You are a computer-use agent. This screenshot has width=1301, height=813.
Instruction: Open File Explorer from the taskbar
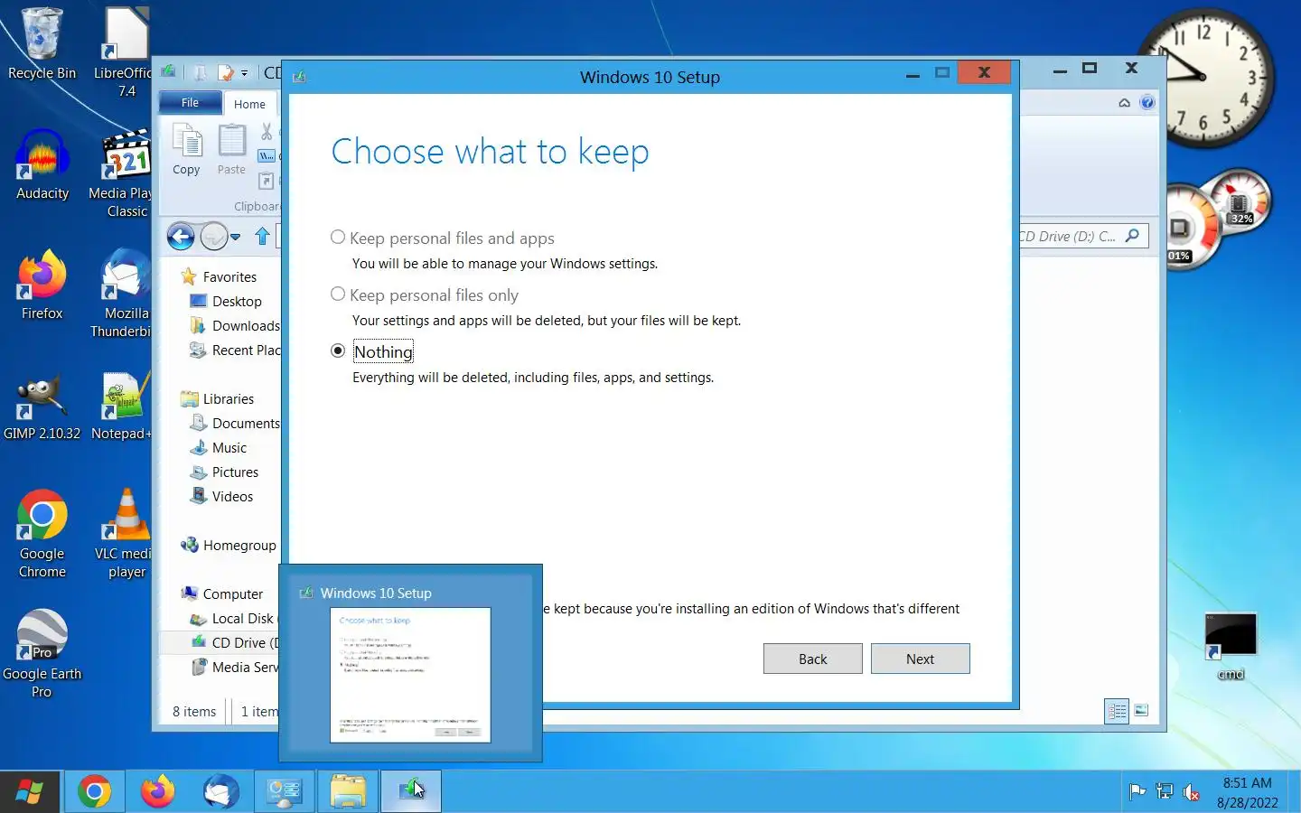coord(348,792)
